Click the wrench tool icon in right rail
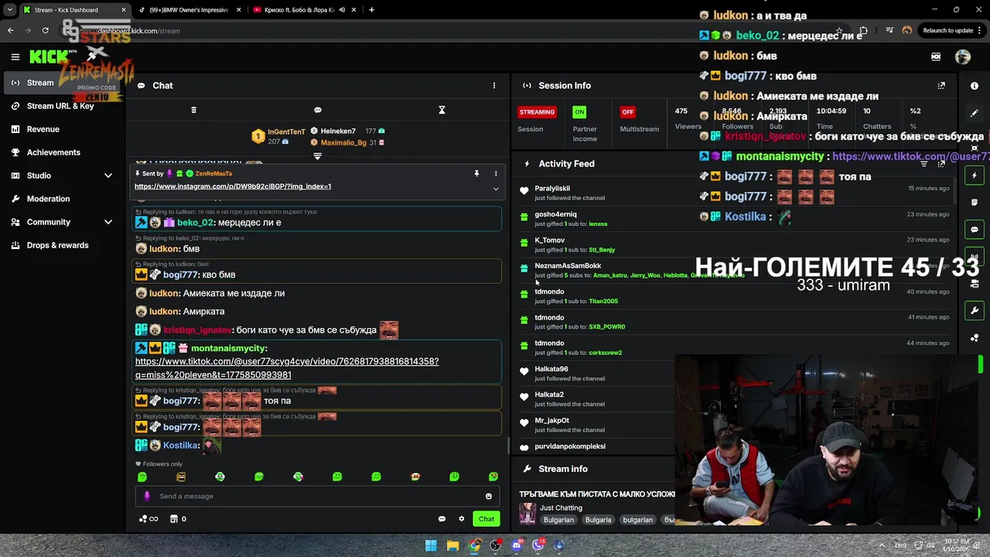The width and height of the screenshot is (990, 557). (975, 311)
